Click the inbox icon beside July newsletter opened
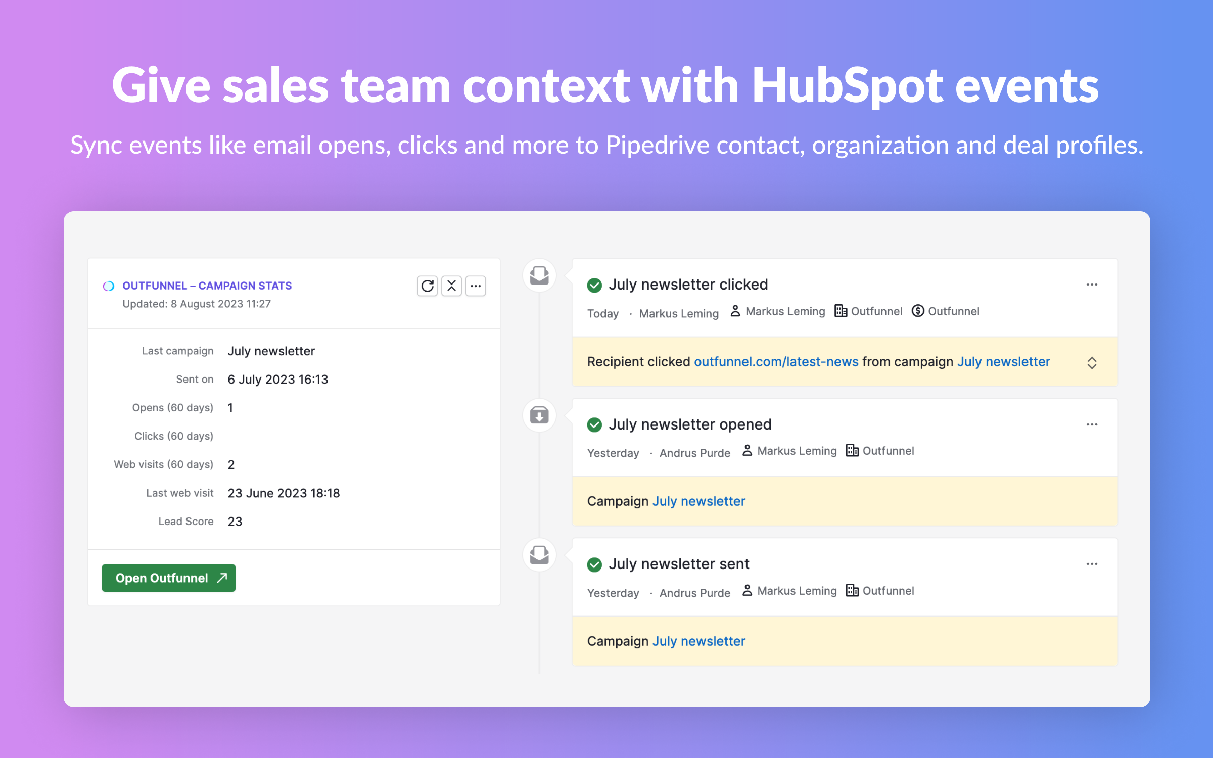This screenshot has height=758, width=1213. pyautogui.click(x=539, y=415)
